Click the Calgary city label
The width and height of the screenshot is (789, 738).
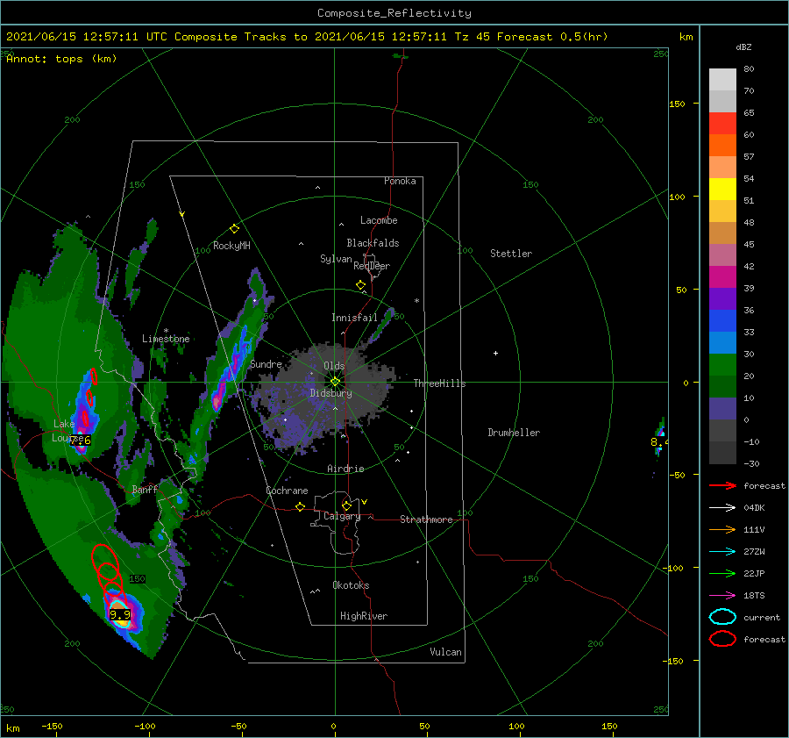342,516
